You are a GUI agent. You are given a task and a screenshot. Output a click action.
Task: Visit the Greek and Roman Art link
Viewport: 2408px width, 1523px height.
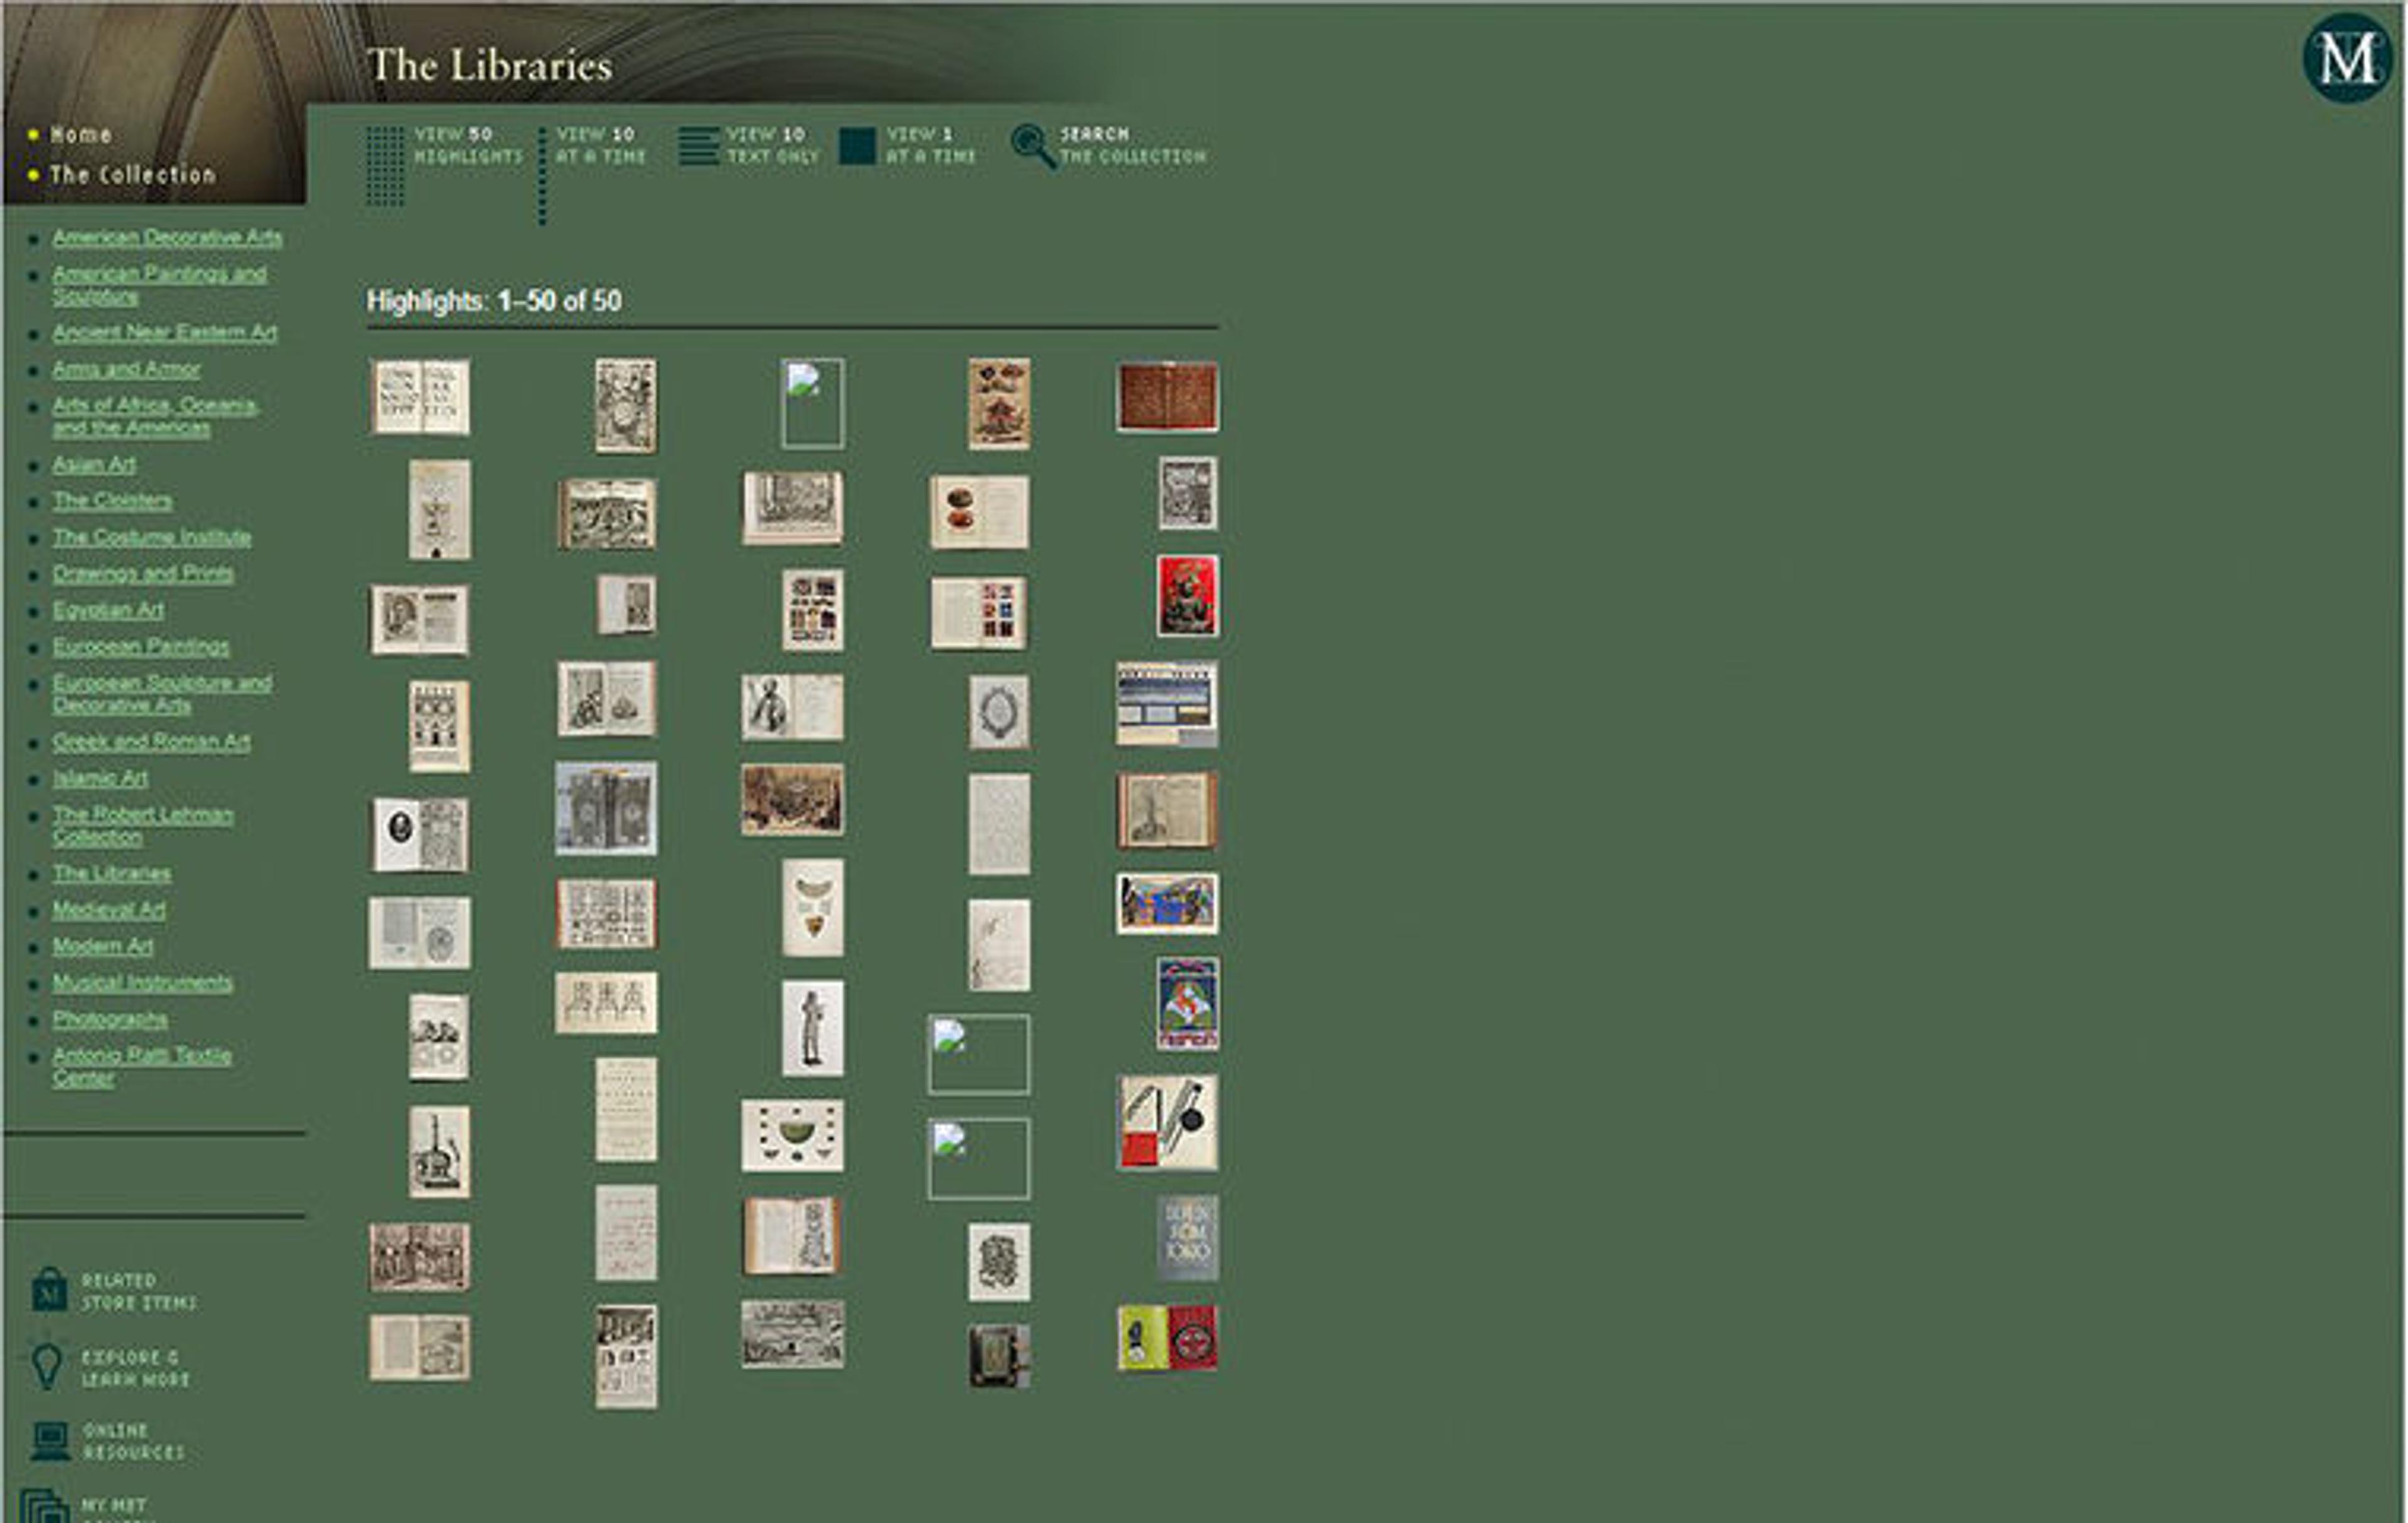coord(151,741)
